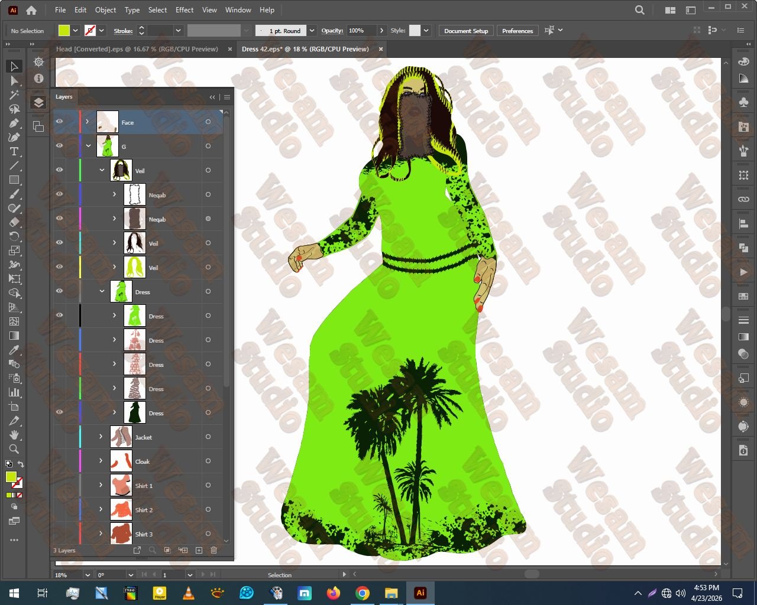The width and height of the screenshot is (757, 605).
Task: Open the File menu
Action: tap(60, 10)
